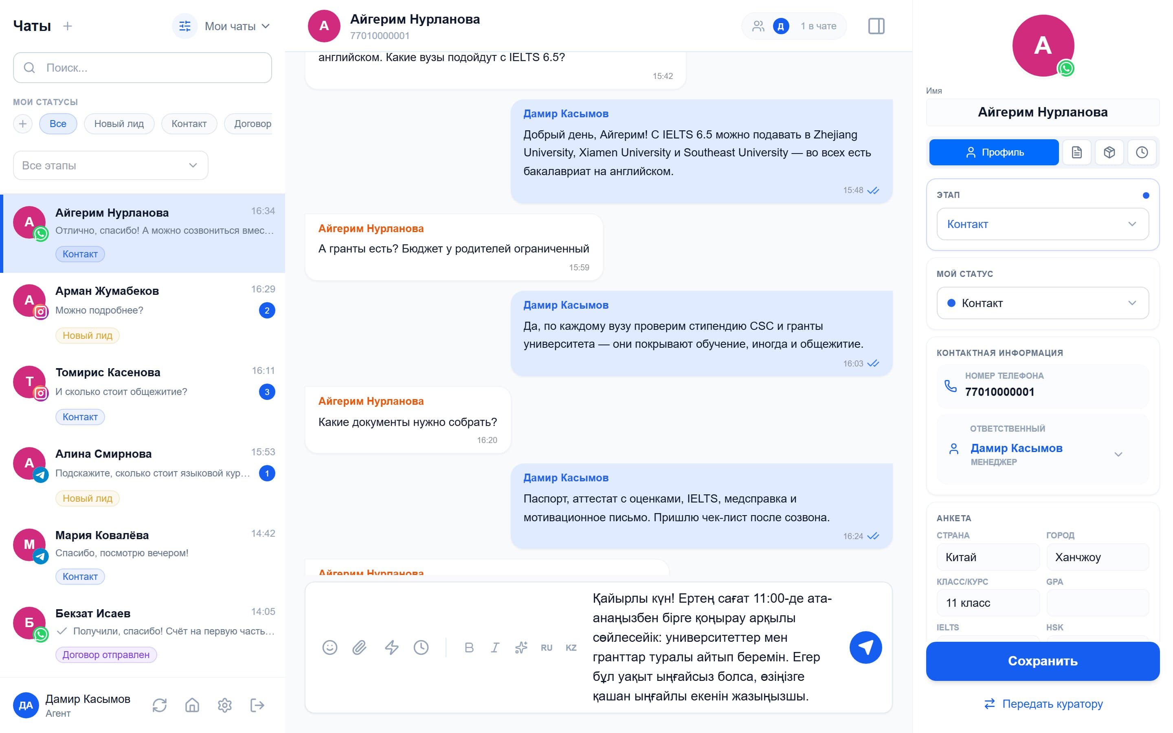1173x733 pixels.
Task: Schedule message with the clock icon
Action: pyautogui.click(x=421, y=647)
